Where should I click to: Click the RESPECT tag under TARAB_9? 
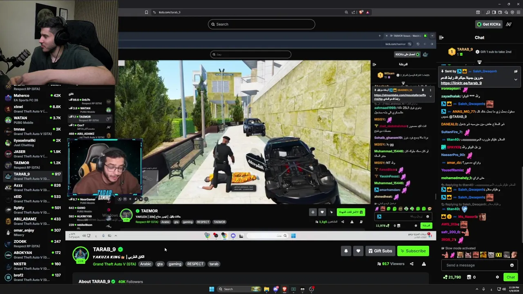(x=195, y=264)
